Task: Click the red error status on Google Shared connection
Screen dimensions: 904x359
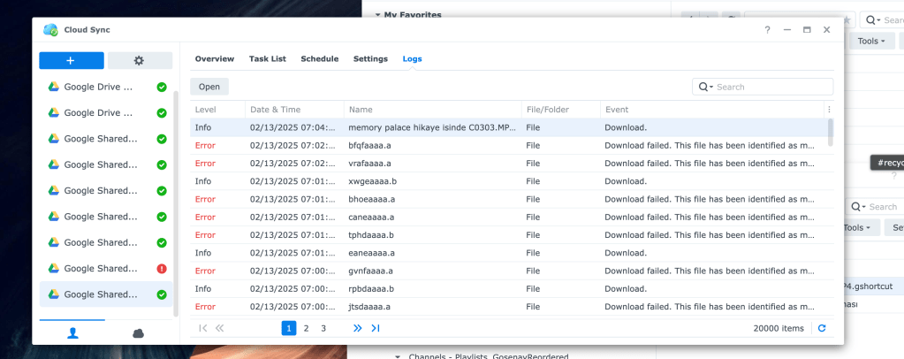Action: pos(162,269)
